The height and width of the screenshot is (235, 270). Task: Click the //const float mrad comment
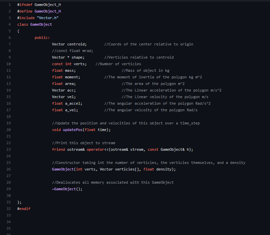coord(72,51)
